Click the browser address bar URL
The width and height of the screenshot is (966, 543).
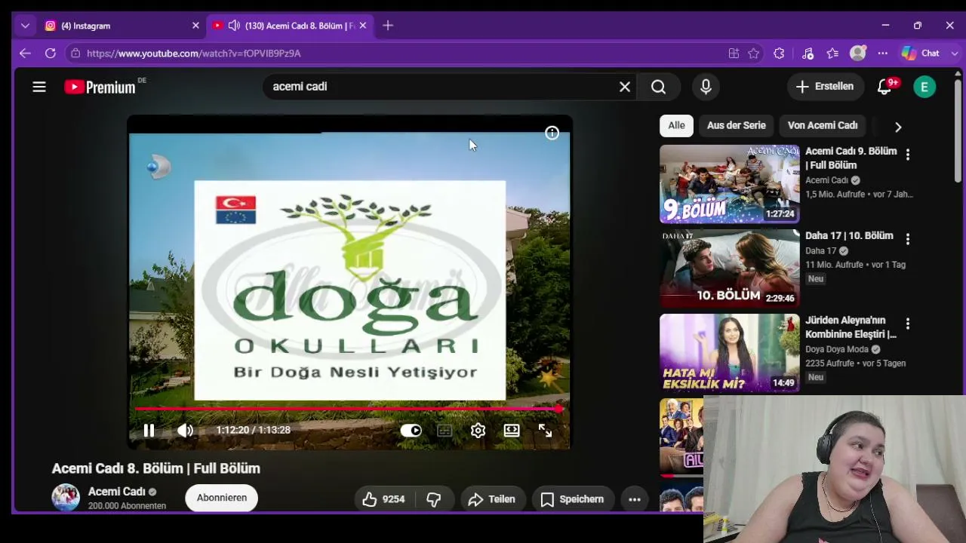pos(194,54)
